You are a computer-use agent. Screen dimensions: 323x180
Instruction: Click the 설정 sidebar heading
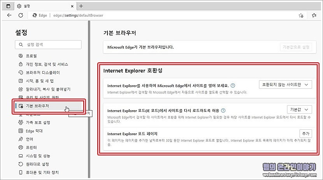coord(21,32)
